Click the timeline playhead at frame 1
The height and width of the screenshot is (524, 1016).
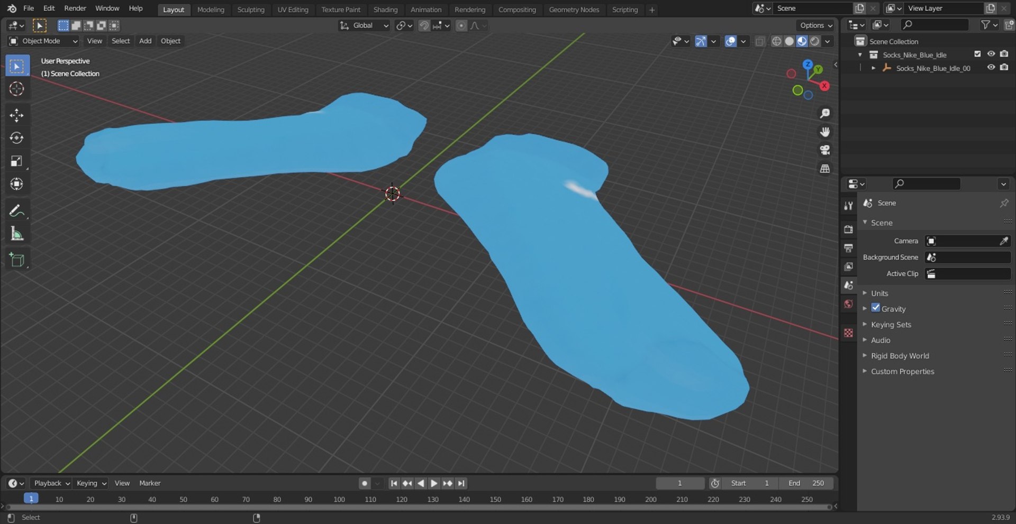click(31, 499)
